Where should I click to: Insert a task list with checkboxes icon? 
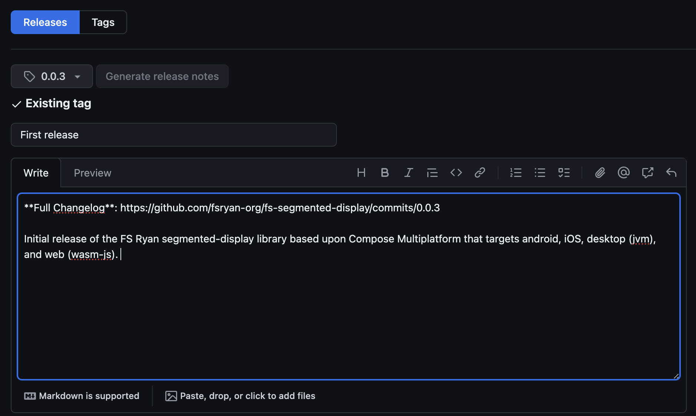564,172
